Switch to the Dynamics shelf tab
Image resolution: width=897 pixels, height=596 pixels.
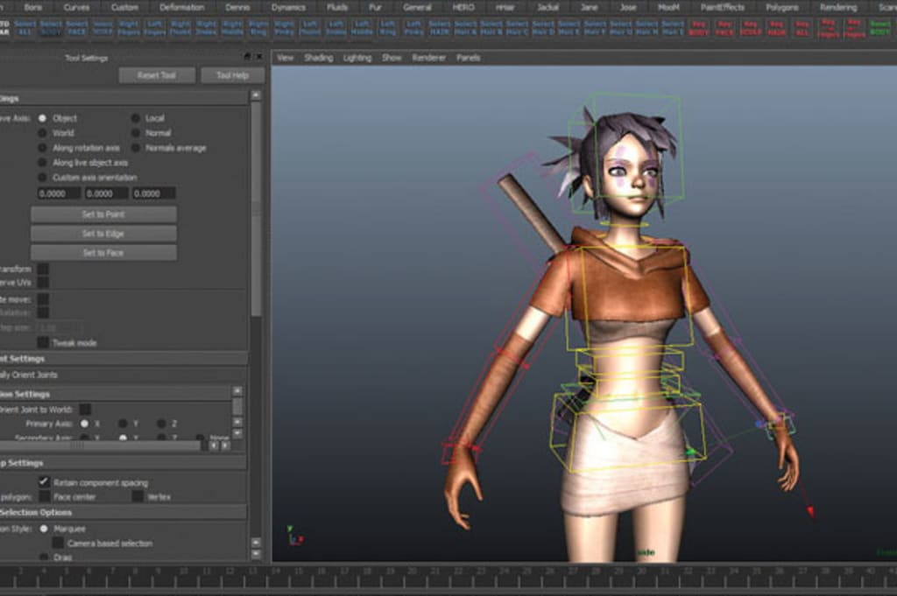[x=288, y=7]
